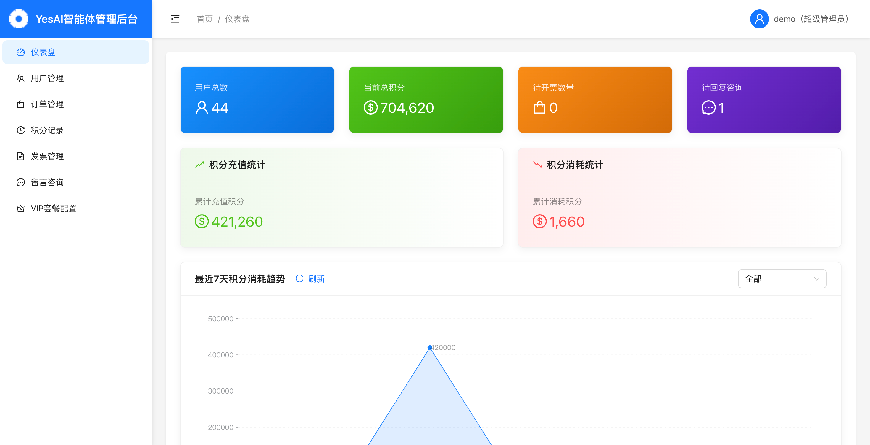Collapse sidebar with the menu fold icon

coord(175,19)
